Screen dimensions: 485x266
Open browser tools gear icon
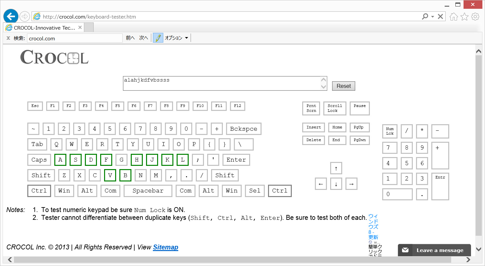(475, 16)
